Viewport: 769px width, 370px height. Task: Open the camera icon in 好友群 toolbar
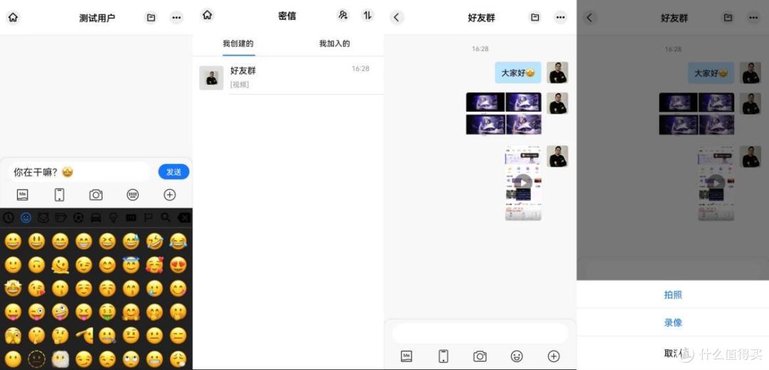tap(480, 356)
